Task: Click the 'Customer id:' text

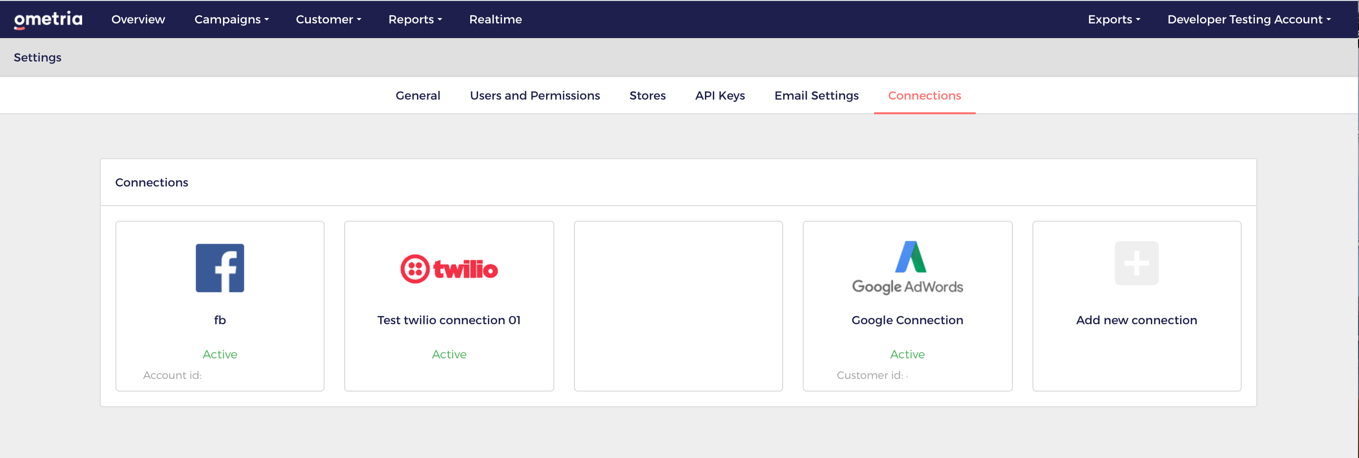Action: pos(870,375)
